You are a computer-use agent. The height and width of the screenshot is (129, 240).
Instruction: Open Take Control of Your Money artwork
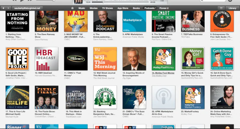(46, 21)
